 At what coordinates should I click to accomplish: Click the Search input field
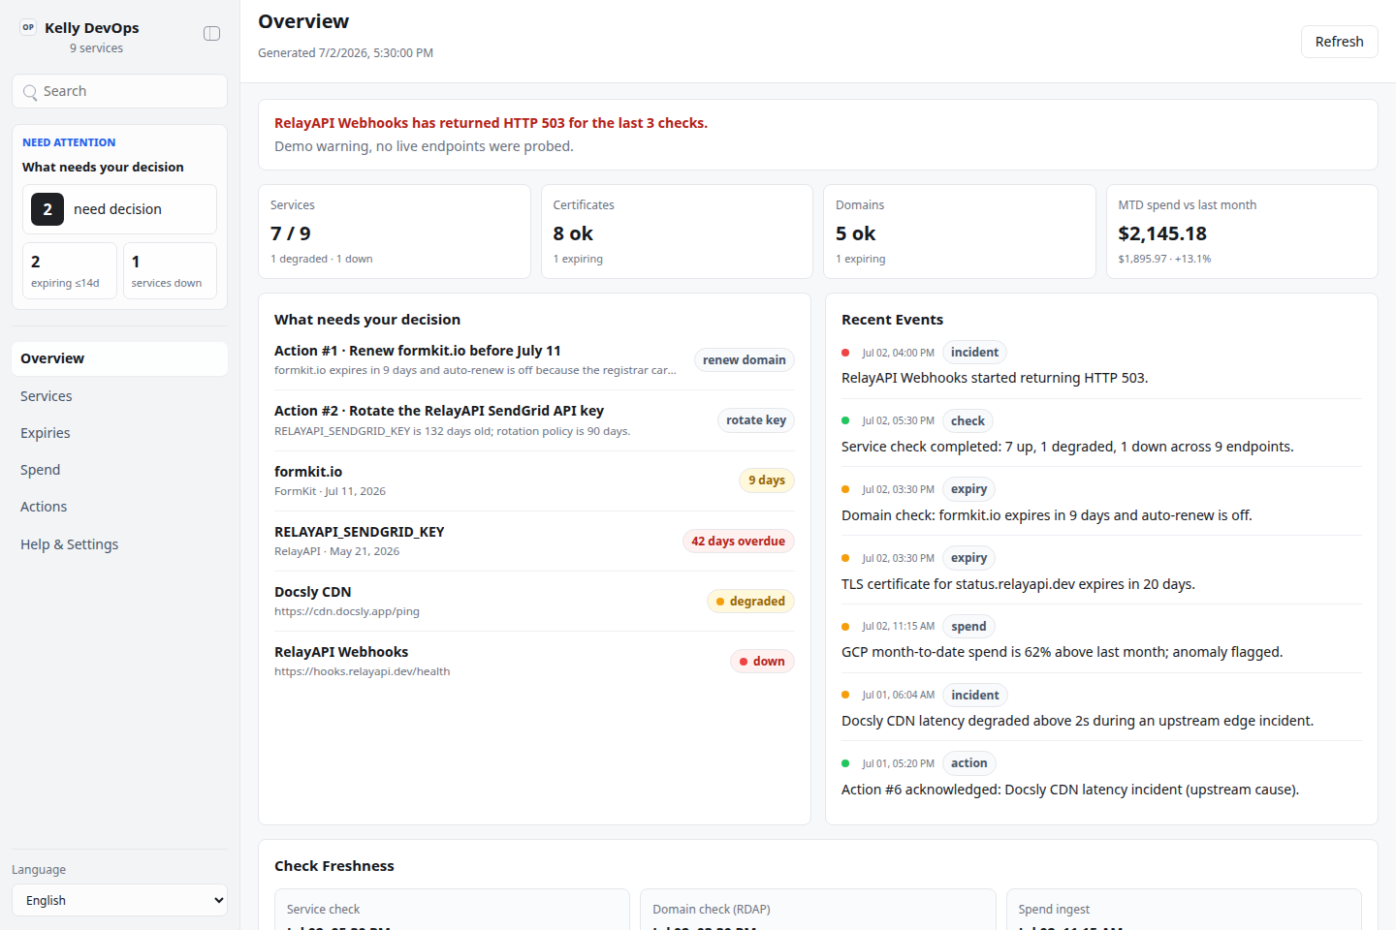[x=119, y=91]
